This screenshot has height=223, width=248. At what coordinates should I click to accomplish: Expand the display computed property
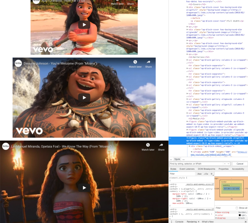216,218
